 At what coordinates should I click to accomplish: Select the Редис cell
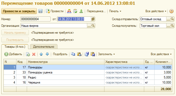[x=65, y=77]
